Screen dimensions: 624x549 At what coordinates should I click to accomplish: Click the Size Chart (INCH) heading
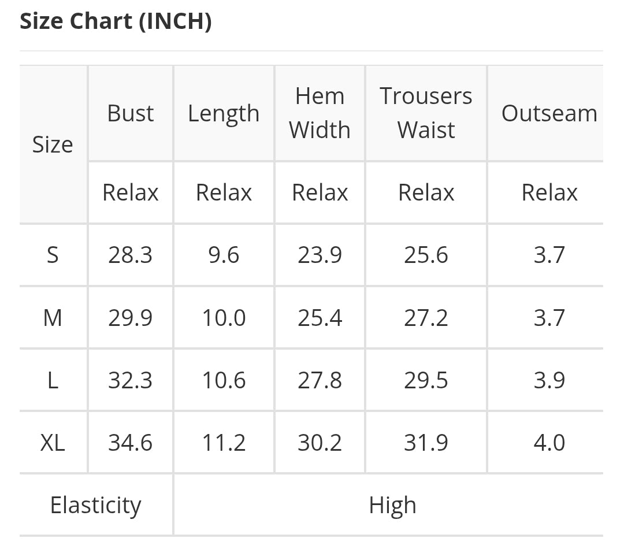(x=116, y=21)
